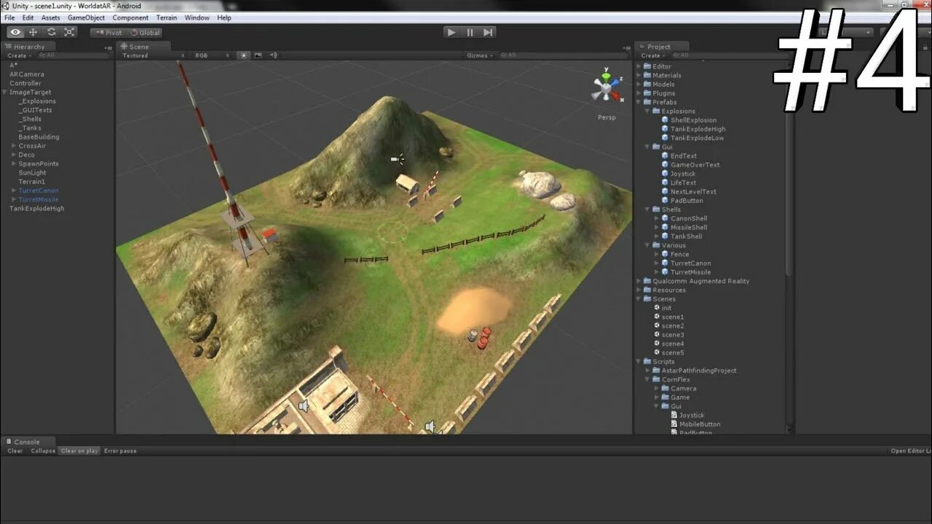This screenshot has width=932, height=524.
Task: Select PadButton prefab icon
Action: (665, 200)
